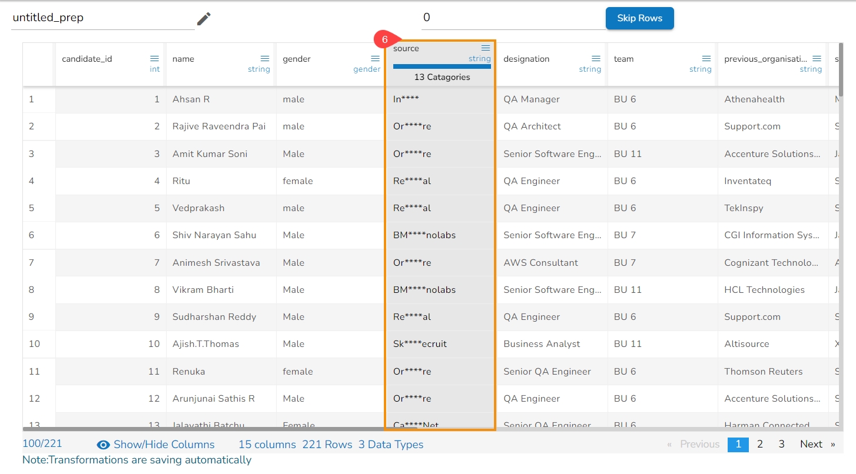Click the 3 Data Types link
856x474 pixels.
pos(391,445)
